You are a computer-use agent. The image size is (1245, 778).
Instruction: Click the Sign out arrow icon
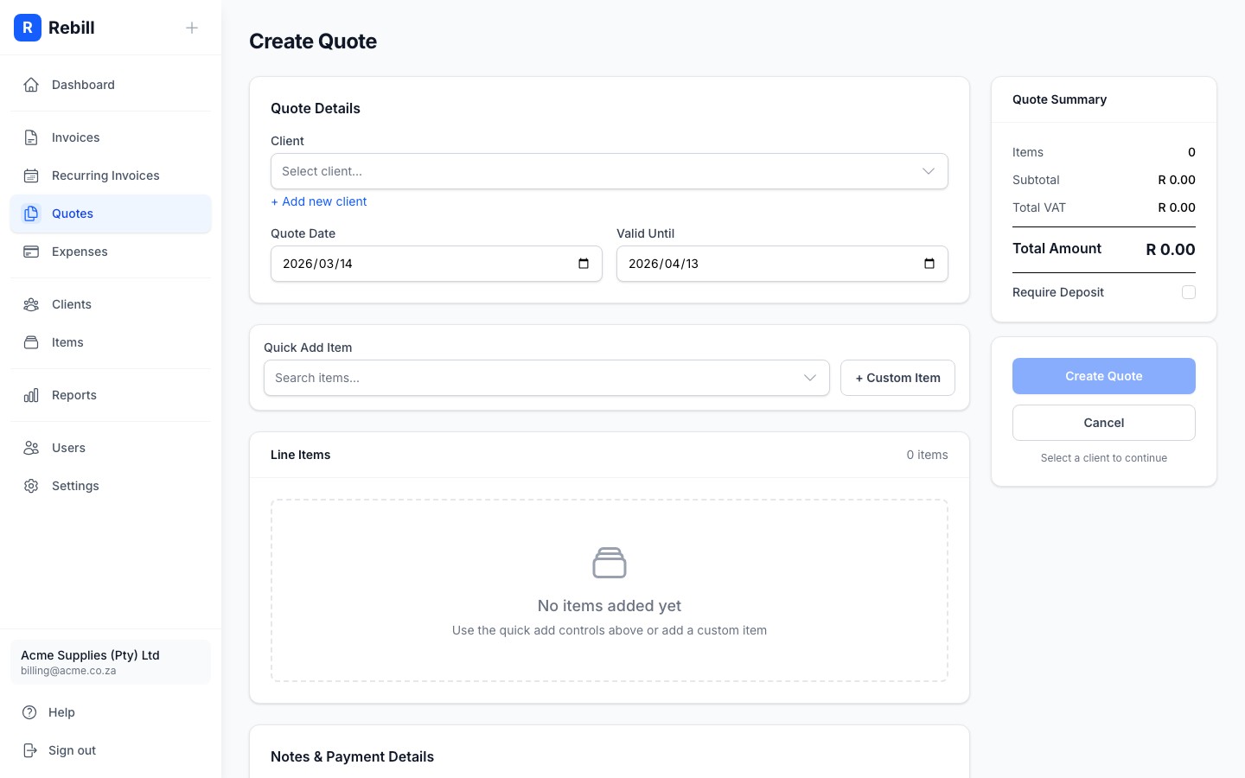[x=30, y=750]
